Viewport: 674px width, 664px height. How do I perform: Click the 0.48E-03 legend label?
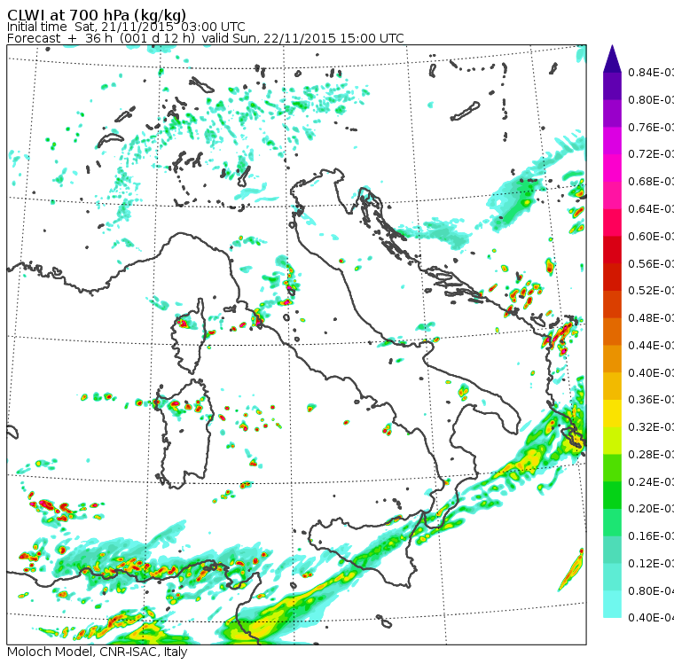pyautogui.click(x=650, y=318)
